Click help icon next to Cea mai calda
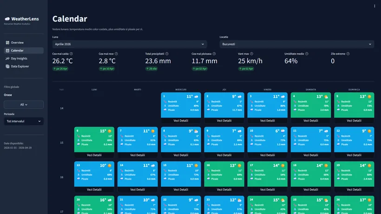The height and width of the screenshot is (214, 381). (71, 54)
